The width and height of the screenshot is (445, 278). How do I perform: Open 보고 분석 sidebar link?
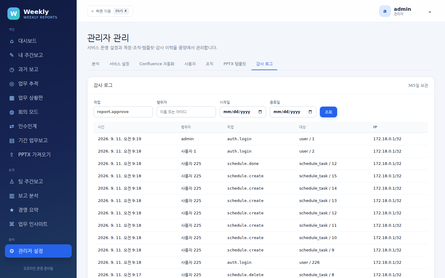pos(38,196)
